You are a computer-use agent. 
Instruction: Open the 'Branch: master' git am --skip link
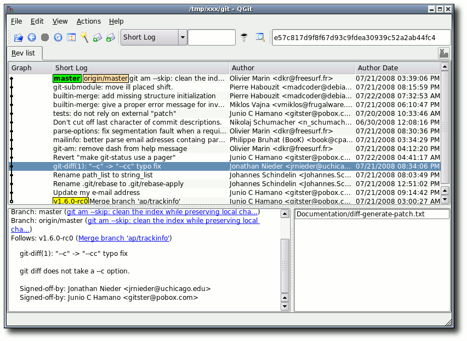(x=162, y=212)
